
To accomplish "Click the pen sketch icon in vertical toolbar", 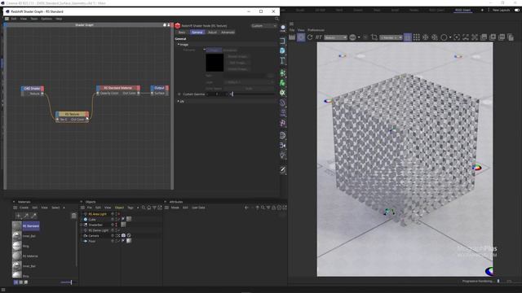I will click(x=283, y=170).
